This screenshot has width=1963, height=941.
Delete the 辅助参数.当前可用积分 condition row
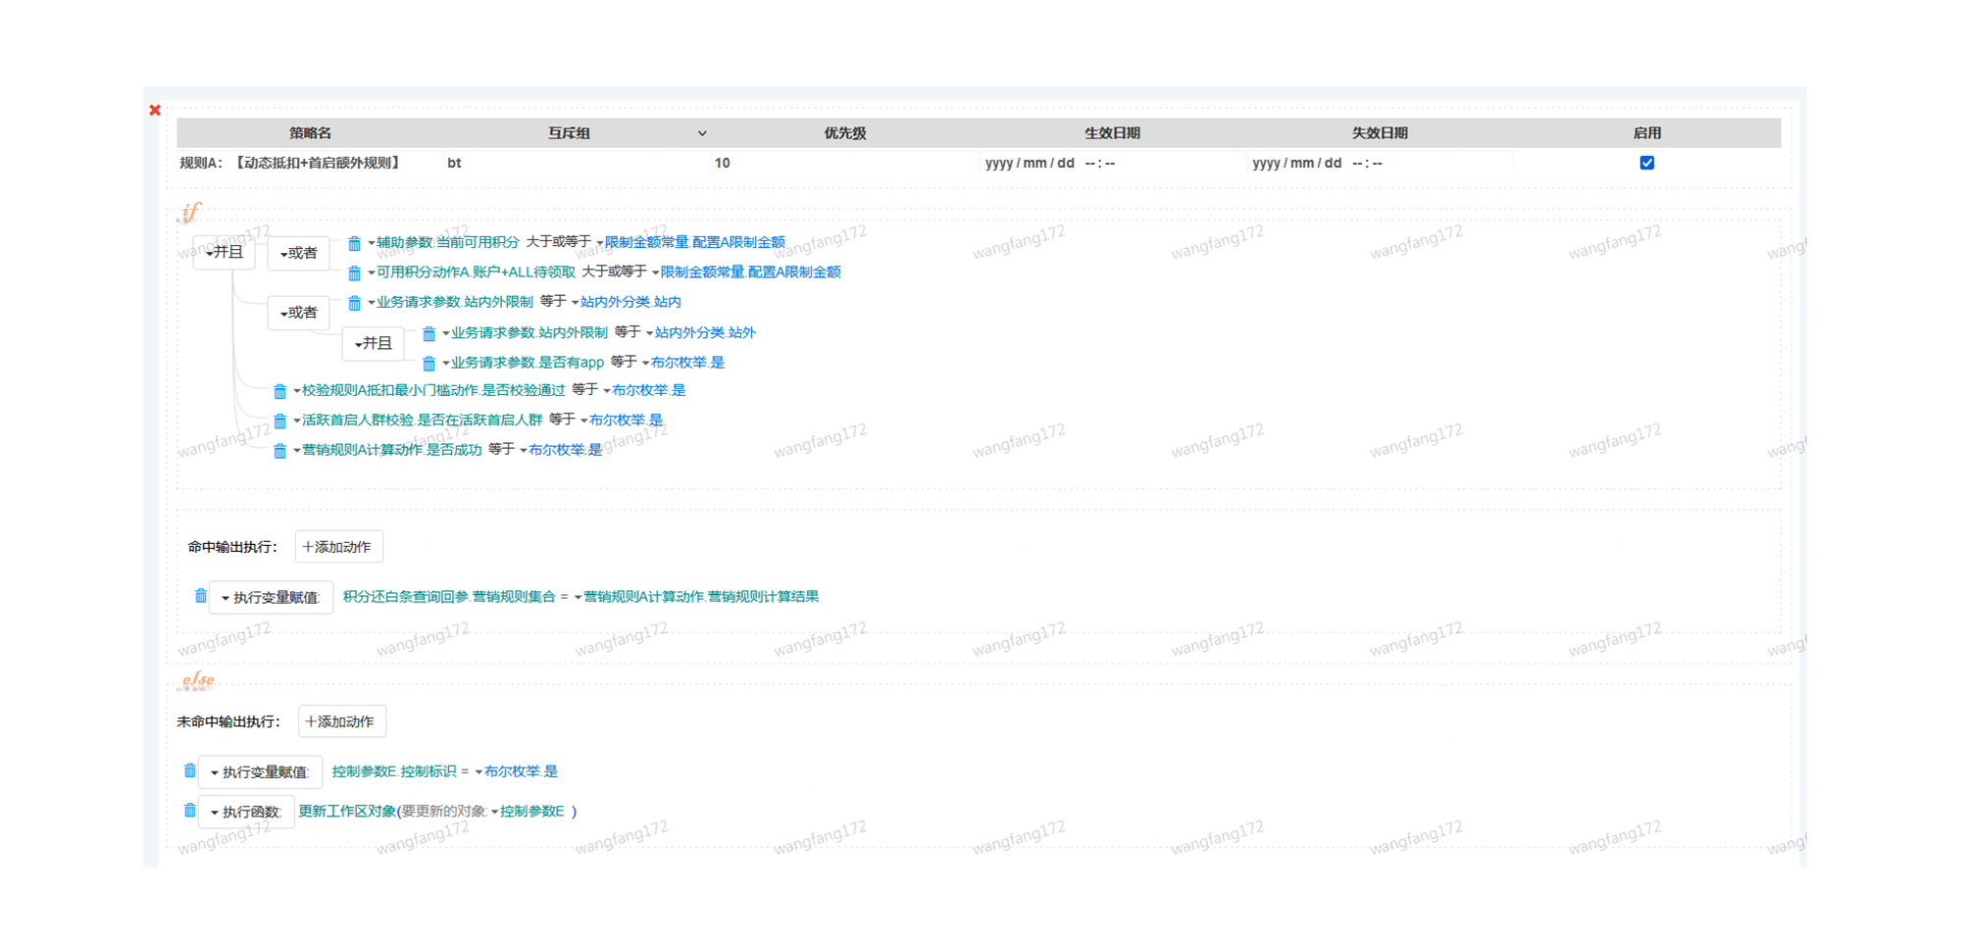[x=354, y=243]
